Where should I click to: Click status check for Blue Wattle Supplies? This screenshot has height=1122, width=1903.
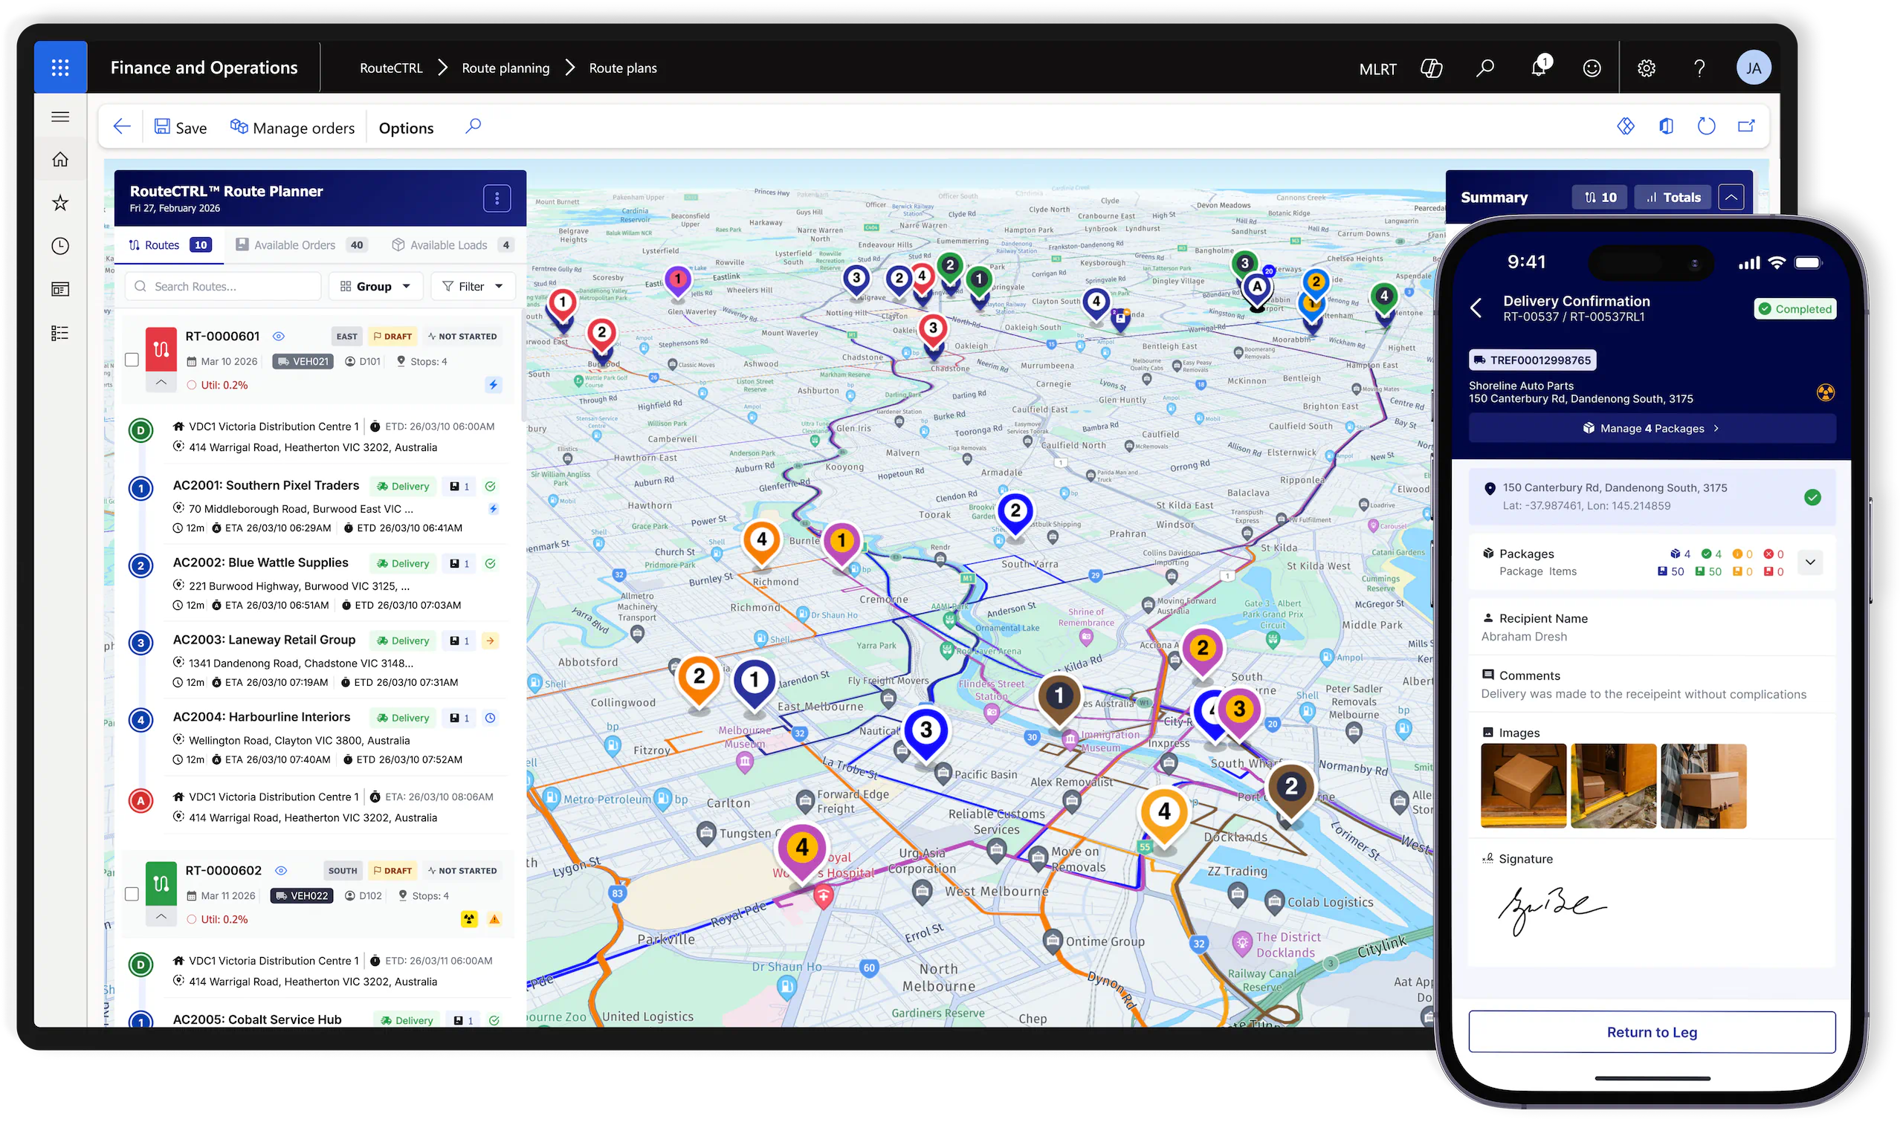pyautogui.click(x=490, y=564)
